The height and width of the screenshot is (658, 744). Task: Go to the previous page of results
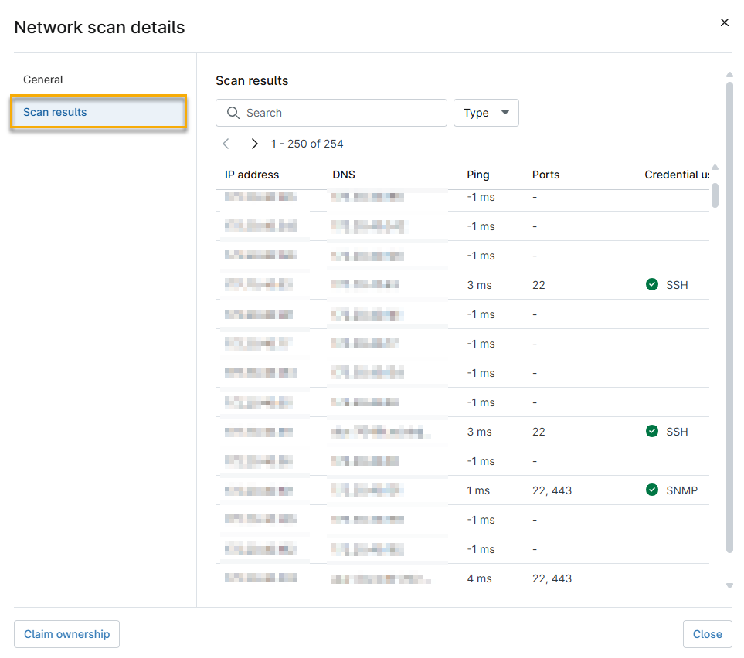pyautogui.click(x=226, y=144)
